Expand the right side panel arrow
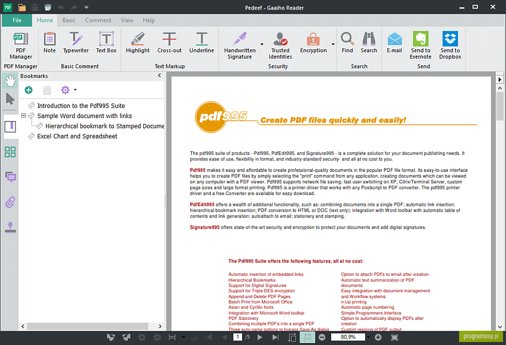The image size is (506, 345). coord(500,79)
